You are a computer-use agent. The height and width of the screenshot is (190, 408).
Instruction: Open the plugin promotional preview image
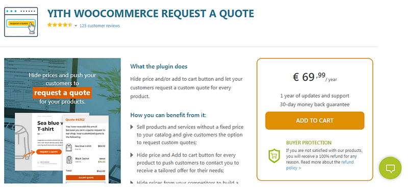click(x=62, y=120)
